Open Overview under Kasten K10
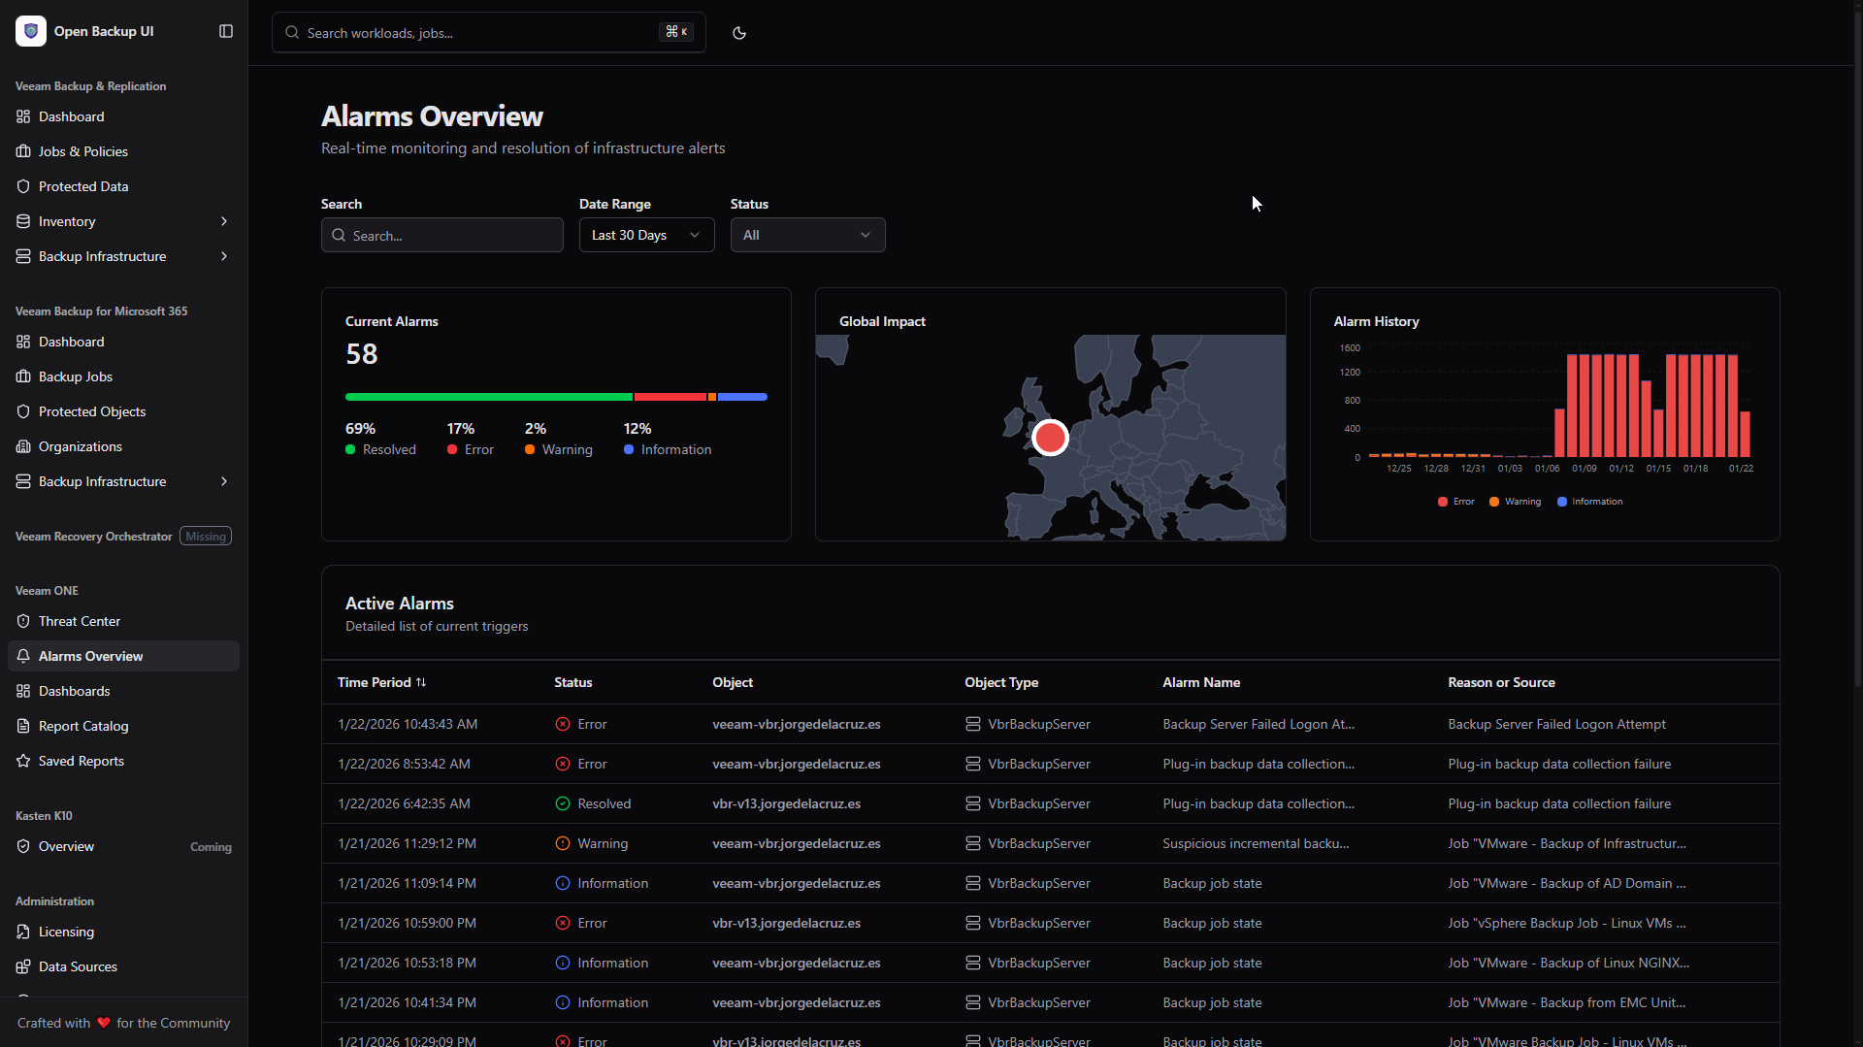Viewport: 1863px width, 1047px height. (66, 845)
